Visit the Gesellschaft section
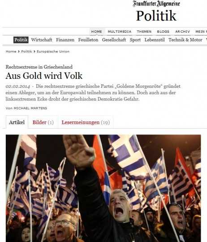The width and height of the screenshot is (207, 242). click(x=114, y=40)
